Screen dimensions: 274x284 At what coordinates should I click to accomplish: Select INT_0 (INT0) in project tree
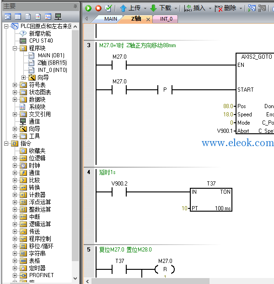pos(53,70)
